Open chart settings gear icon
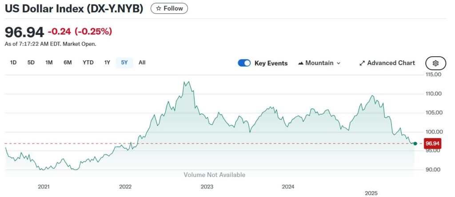The width and height of the screenshot is (455, 197). pyautogui.click(x=435, y=63)
